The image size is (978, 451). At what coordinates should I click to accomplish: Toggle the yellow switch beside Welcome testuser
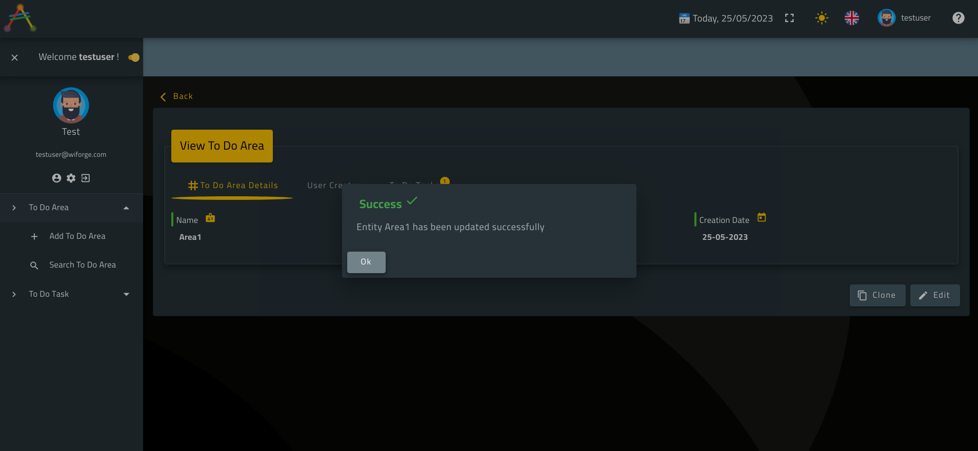(134, 57)
